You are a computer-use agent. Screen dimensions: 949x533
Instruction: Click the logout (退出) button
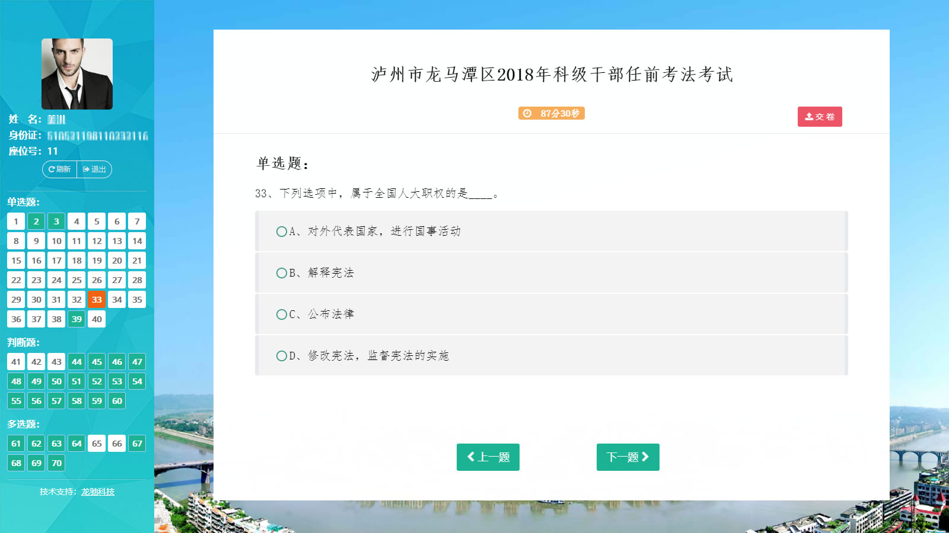pos(94,169)
